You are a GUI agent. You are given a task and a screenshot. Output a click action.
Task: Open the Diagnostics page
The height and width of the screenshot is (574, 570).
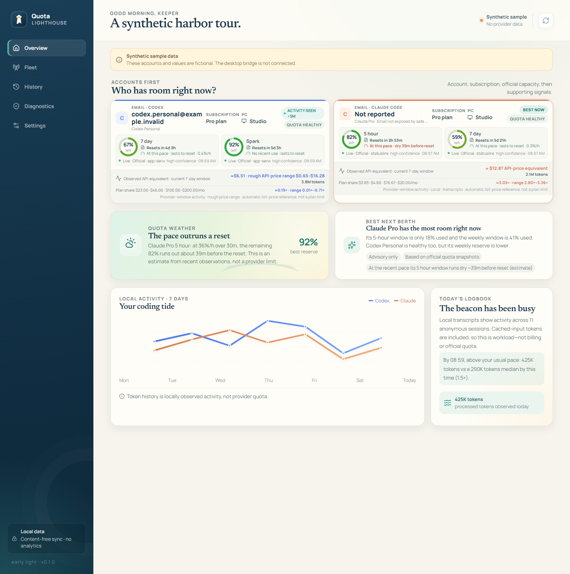(47, 106)
